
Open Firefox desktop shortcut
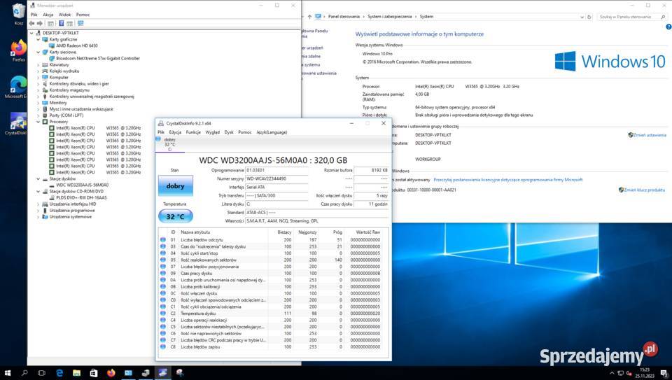point(18,50)
